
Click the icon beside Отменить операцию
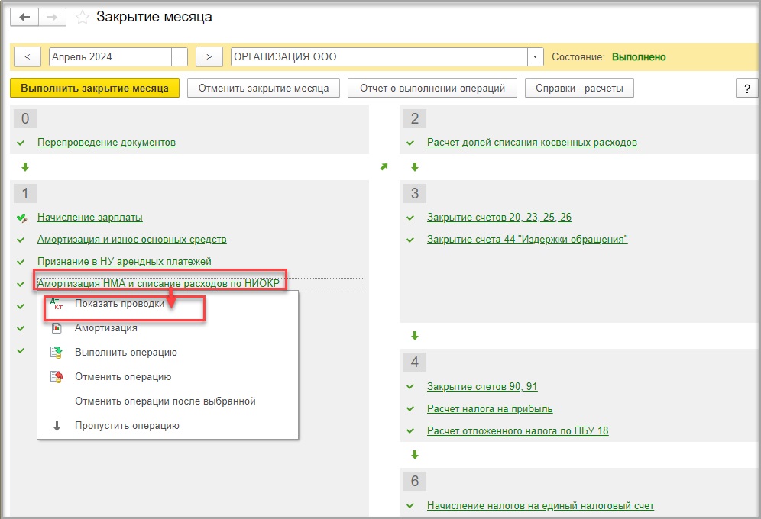[x=57, y=376]
